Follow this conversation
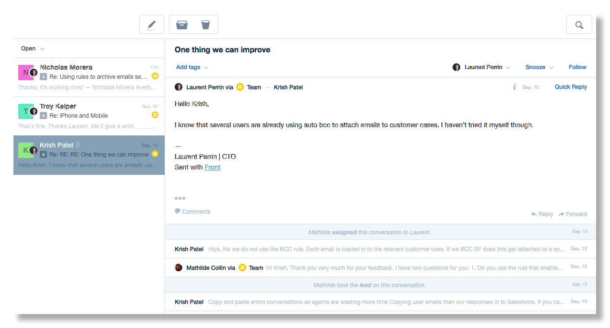This screenshot has width=610, height=328. pyautogui.click(x=577, y=67)
